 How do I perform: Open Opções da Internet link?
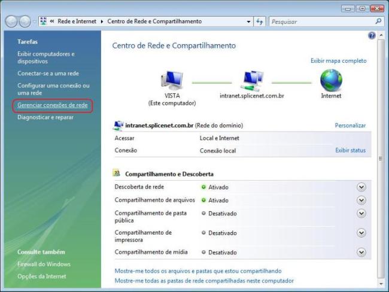[x=42, y=276]
